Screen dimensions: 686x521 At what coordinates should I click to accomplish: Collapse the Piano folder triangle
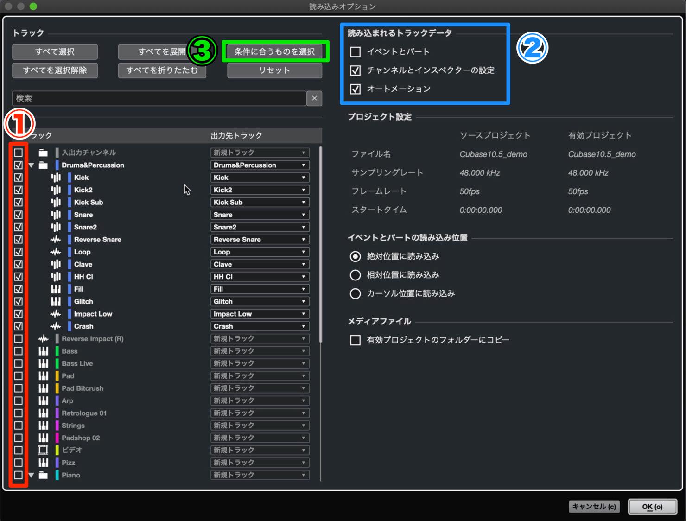click(31, 475)
